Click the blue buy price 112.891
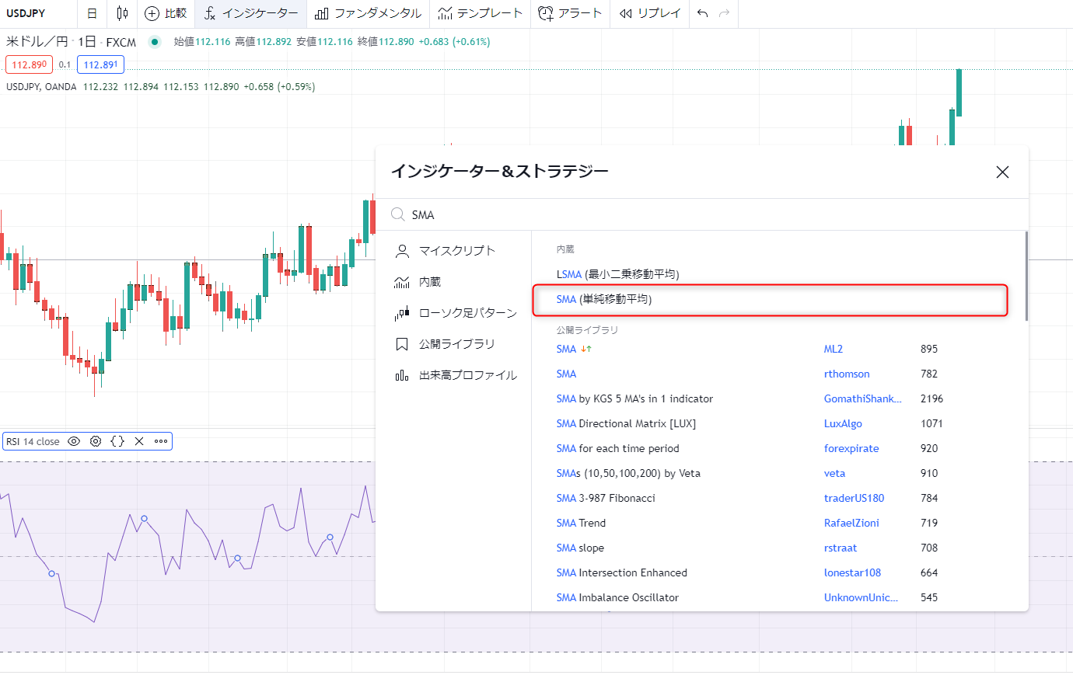Image resolution: width=1073 pixels, height=675 pixels. click(101, 65)
